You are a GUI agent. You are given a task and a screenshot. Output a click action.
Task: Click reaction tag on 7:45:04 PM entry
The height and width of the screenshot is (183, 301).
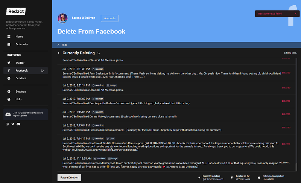[98, 125]
